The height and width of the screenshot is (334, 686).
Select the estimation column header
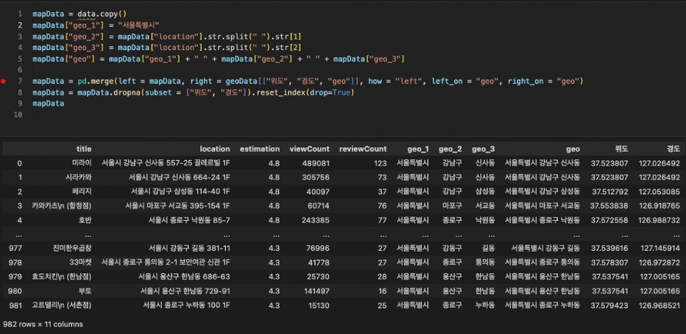260,149
